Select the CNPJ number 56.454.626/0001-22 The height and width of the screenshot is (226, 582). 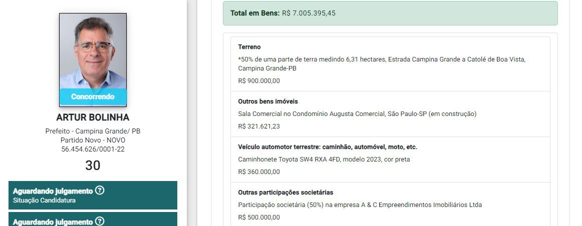[x=93, y=149]
